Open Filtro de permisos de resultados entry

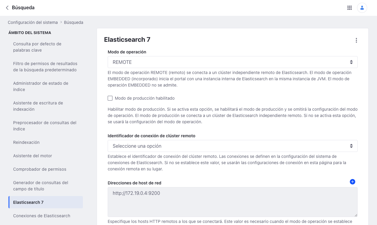(x=46, y=67)
